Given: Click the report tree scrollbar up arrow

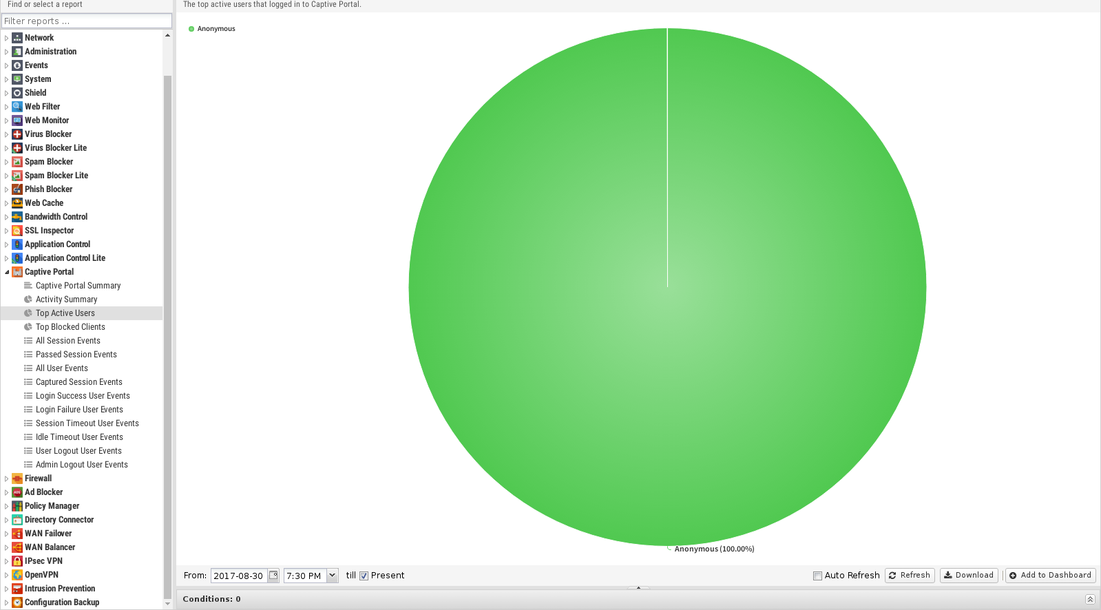Looking at the screenshot, I should [167, 35].
